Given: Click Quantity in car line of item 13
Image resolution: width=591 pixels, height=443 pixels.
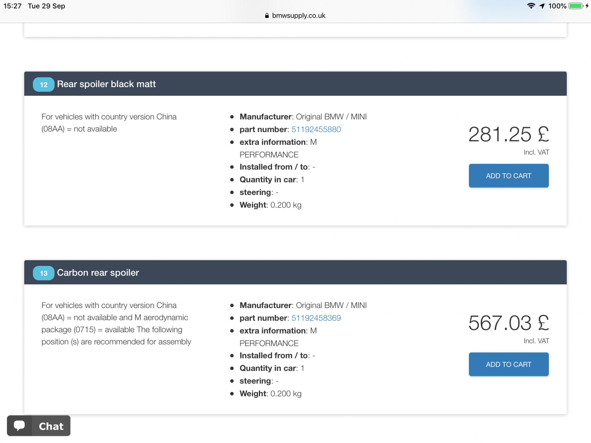Looking at the screenshot, I should tap(272, 368).
